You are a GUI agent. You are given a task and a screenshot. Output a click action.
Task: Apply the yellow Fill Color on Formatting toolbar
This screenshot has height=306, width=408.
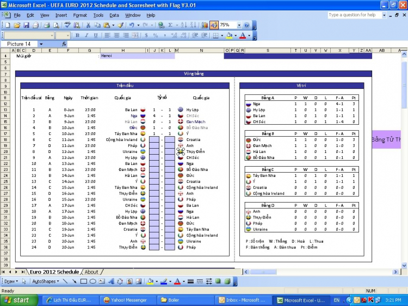pos(229,35)
